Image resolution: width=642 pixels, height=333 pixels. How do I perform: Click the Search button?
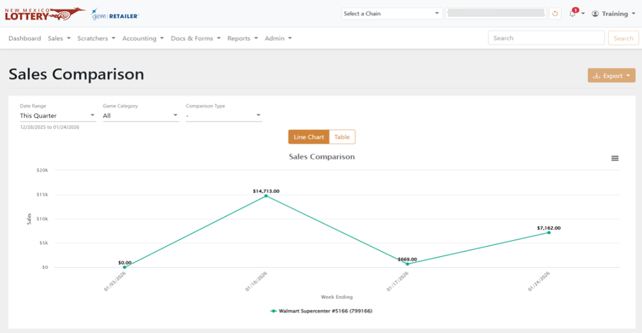(623, 38)
